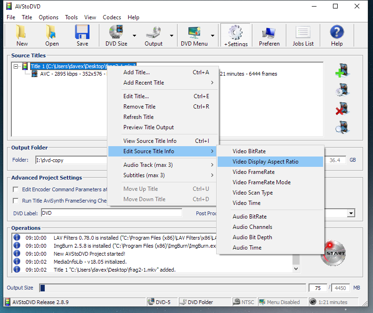
Task: Open the Help menu in menu bar
Action: (133, 17)
